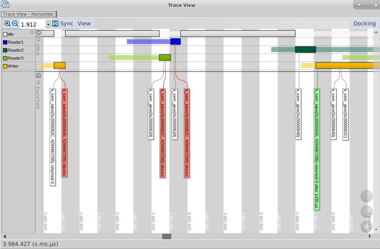Collapse the actor list with minus button
Screen dimensions: 380x249
coord(32,33)
